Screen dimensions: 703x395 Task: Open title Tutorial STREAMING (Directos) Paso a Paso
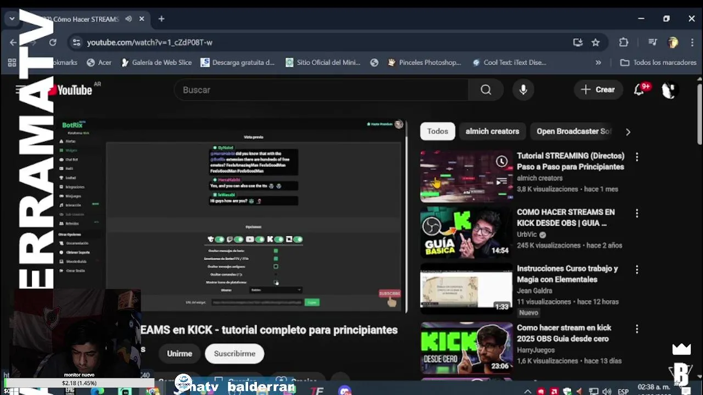(x=570, y=161)
